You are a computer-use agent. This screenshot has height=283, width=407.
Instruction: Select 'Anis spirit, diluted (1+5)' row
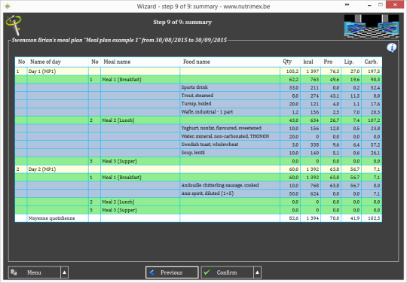tap(198, 193)
